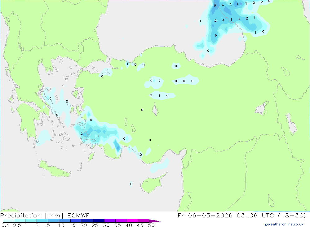Click the island of Crete on map
The height and width of the screenshot is (227, 310).
coord(55,168)
